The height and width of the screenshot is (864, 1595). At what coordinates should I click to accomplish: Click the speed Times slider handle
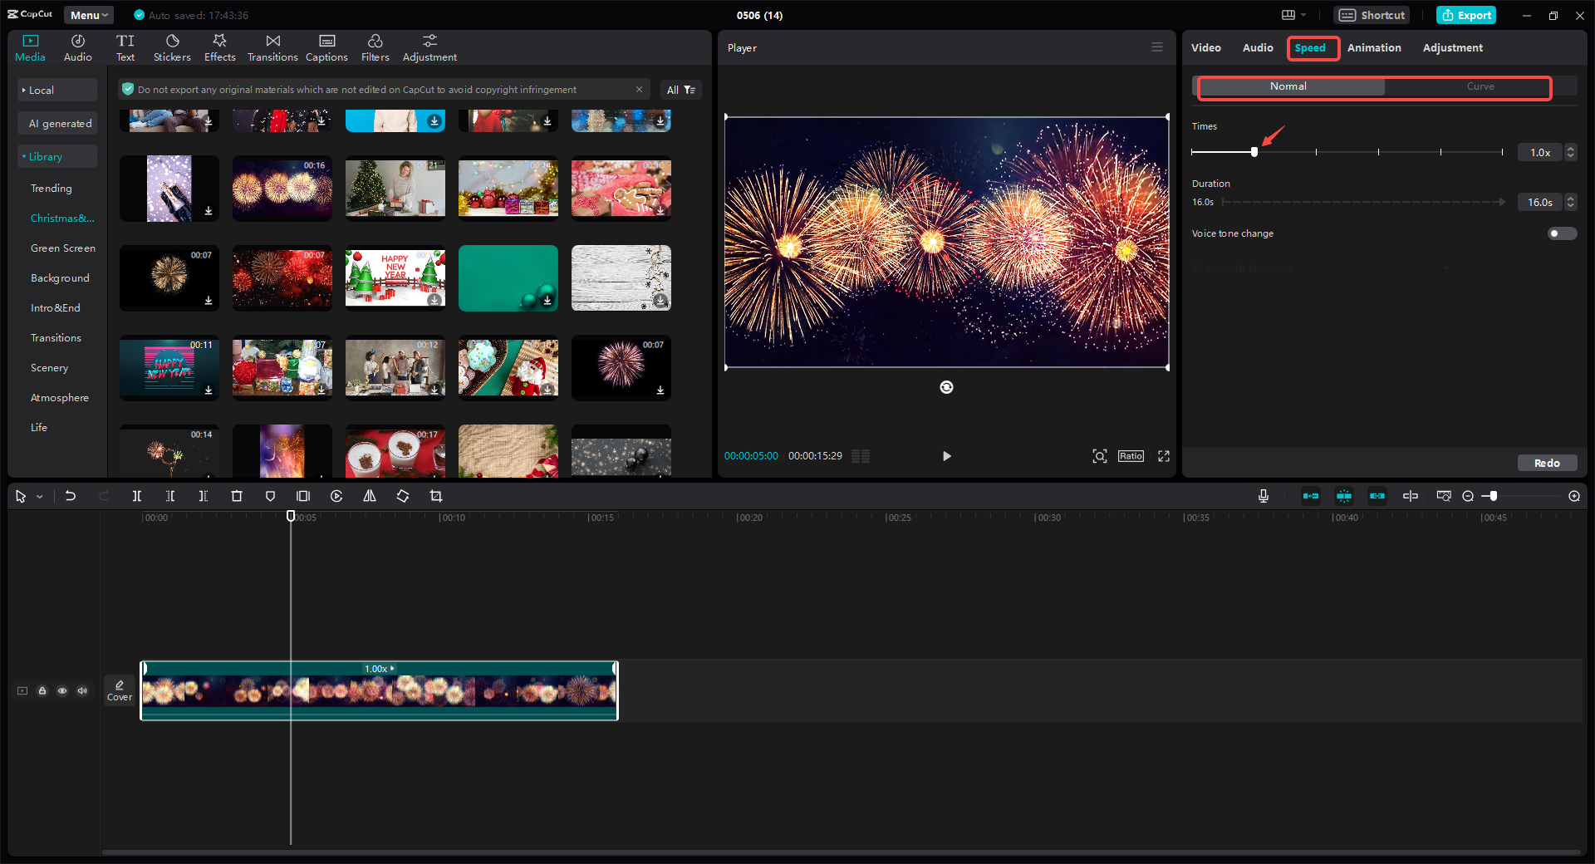click(1254, 152)
